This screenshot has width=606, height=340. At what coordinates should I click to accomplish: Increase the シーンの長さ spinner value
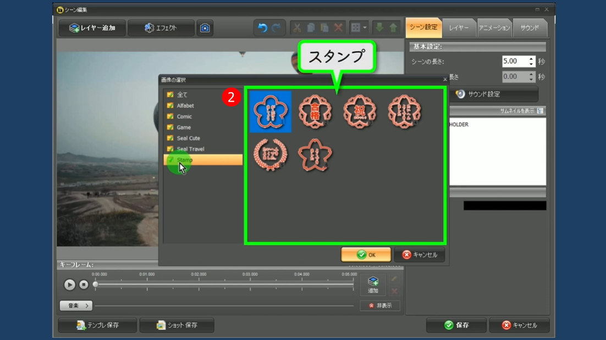point(531,59)
